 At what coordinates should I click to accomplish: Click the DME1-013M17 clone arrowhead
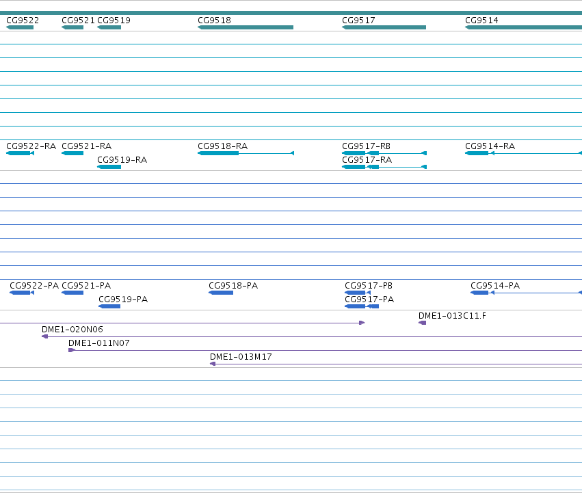(213, 364)
